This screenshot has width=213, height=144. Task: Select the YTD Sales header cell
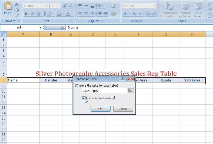(192, 80)
